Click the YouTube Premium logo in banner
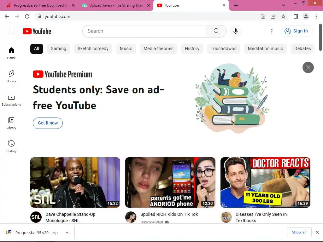Screen dimensions: 323x242 coord(62,74)
